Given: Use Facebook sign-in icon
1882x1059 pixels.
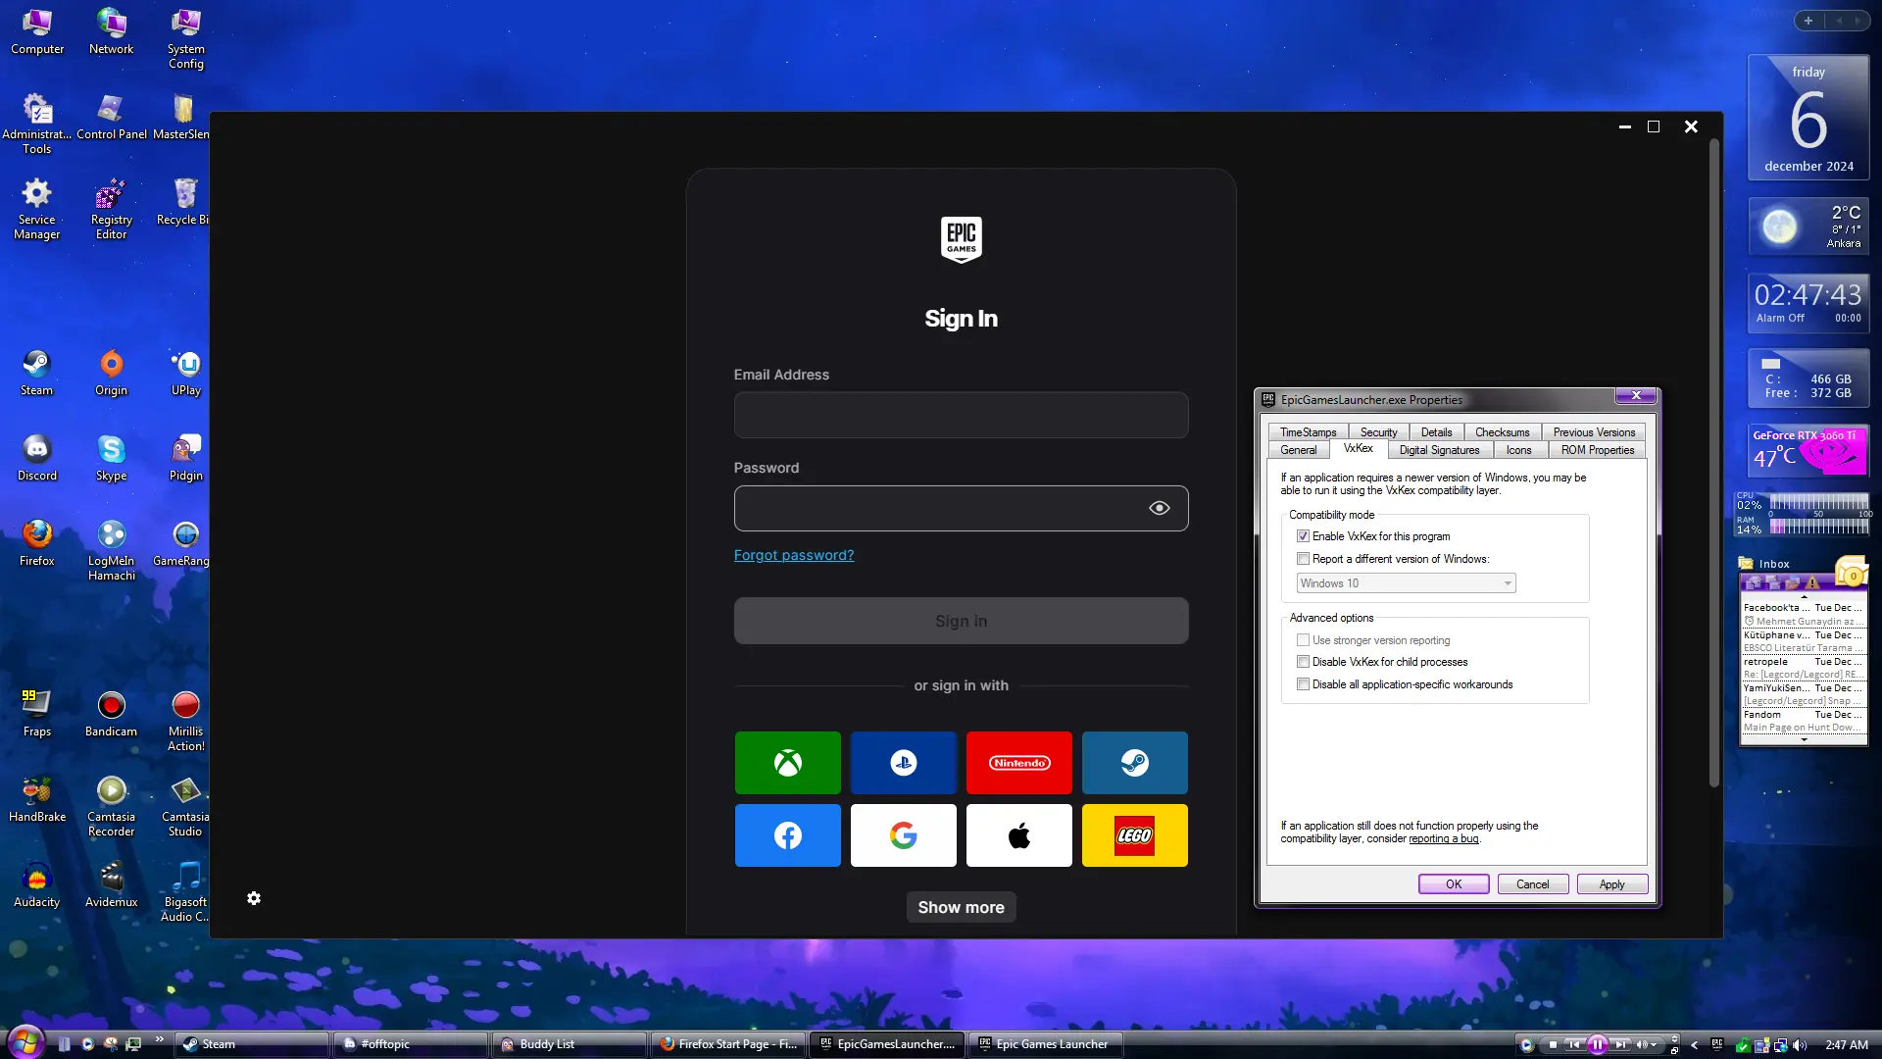Looking at the screenshot, I should 787,835.
